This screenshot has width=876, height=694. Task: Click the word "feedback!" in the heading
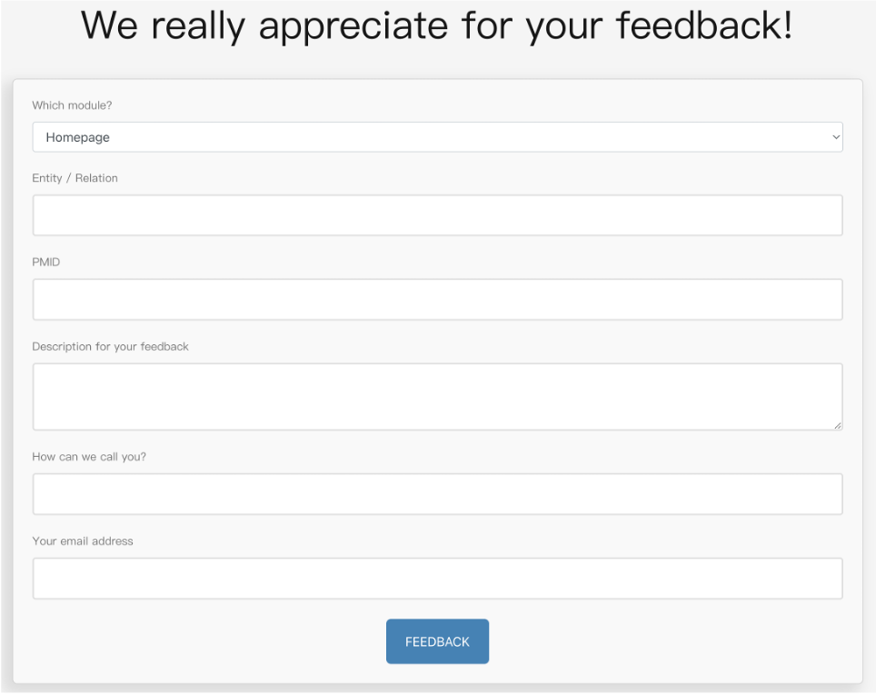[704, 25]
